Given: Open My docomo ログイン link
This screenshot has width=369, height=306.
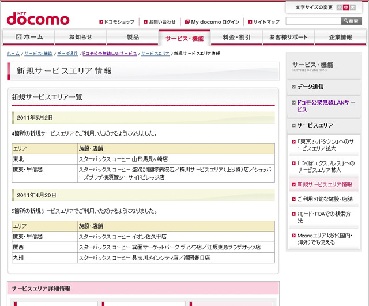Looking at the screenshot, I should pos(213,22).
